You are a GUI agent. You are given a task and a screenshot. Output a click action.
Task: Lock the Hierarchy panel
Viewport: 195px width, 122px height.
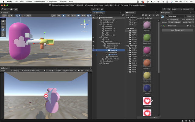(x=121, y=13)
